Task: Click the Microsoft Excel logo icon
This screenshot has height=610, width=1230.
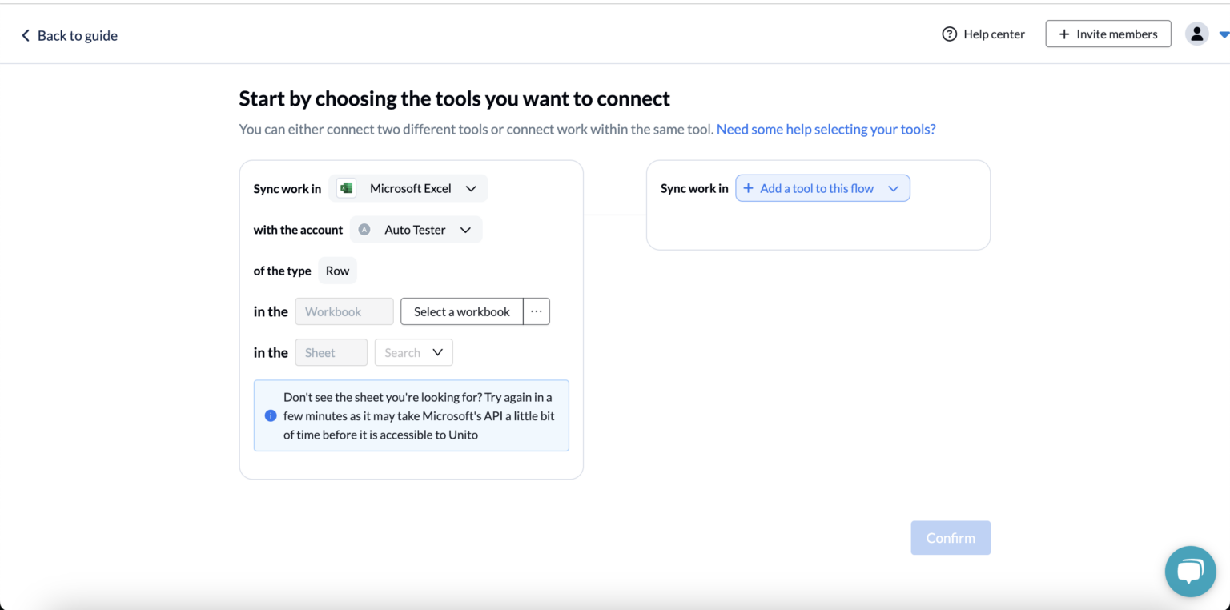Action: coord(345,187)
